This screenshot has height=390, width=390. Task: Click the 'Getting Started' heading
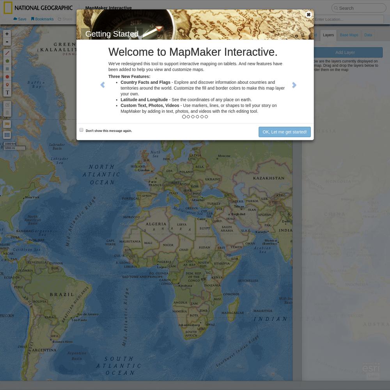point(112,34)
